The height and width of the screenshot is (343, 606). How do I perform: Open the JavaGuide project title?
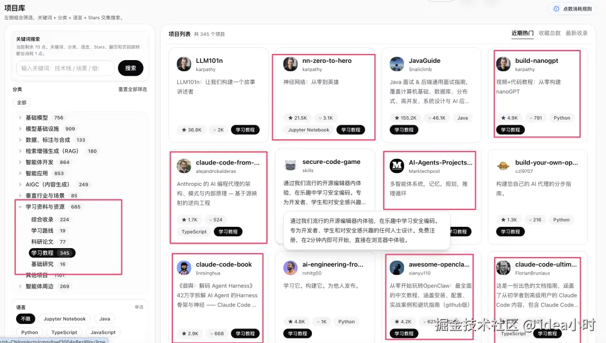click(424, 61)
